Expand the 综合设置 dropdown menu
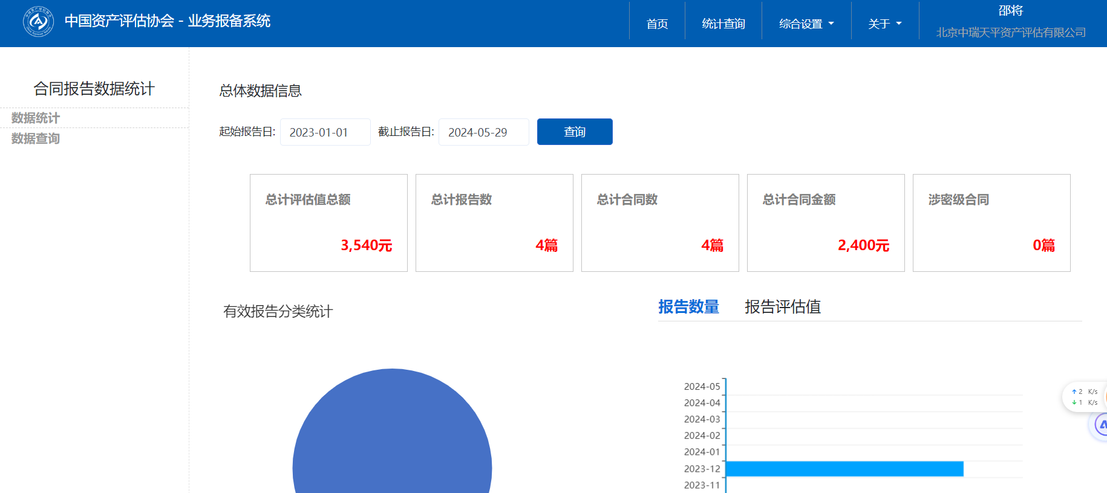 [x=806, y=24]
